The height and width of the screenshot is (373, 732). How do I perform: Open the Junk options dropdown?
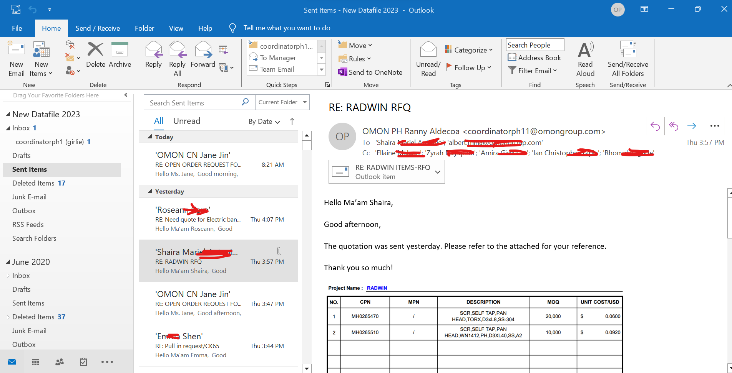click(72, 71)
